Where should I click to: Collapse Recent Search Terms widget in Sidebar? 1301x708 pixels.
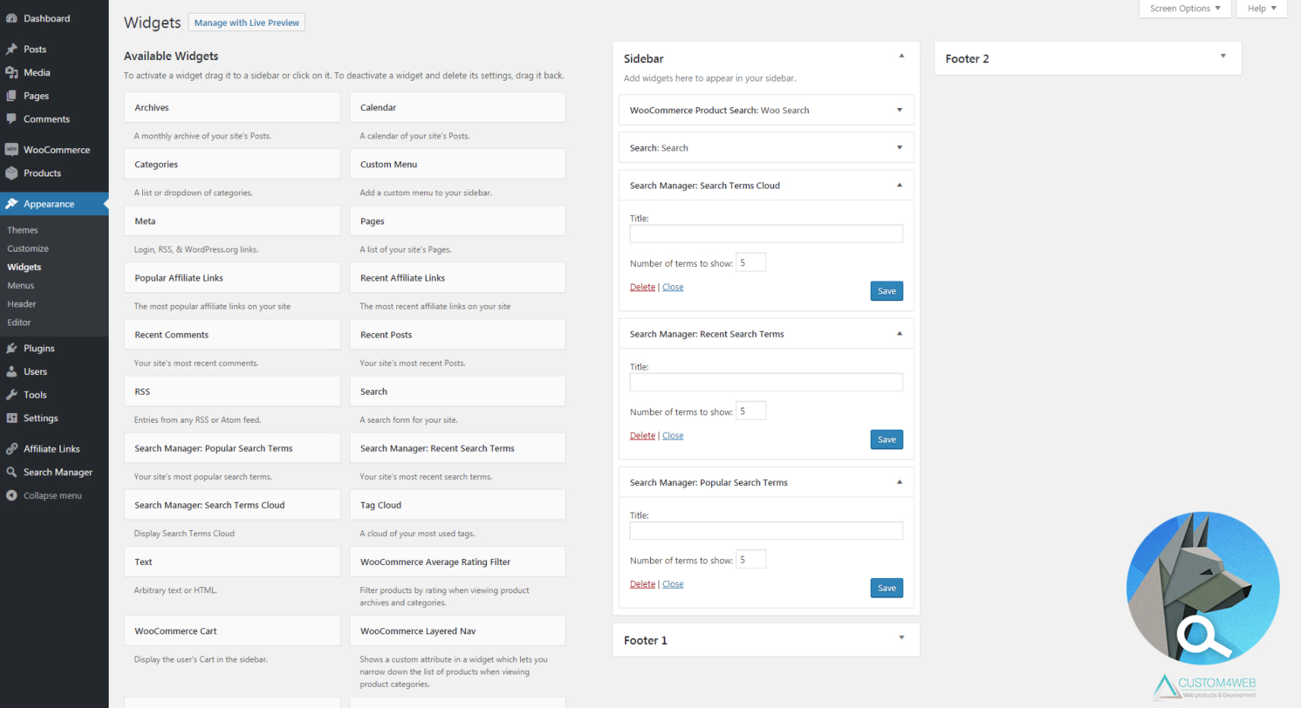tap(900, 333)
